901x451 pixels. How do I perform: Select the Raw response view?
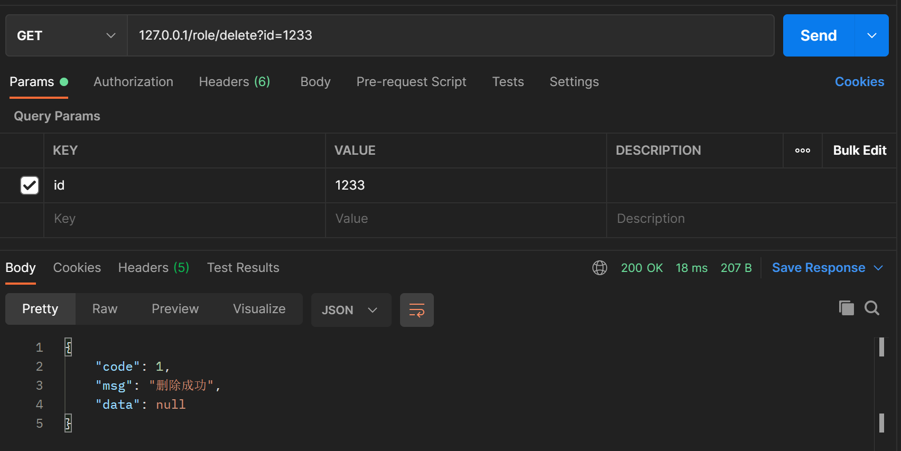coord(105,309)
